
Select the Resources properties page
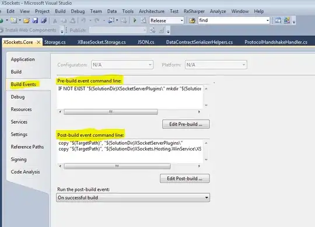(21, 109)
